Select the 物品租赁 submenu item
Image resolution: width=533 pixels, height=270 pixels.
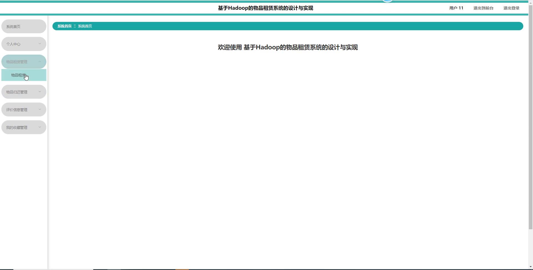coord(24,75)
